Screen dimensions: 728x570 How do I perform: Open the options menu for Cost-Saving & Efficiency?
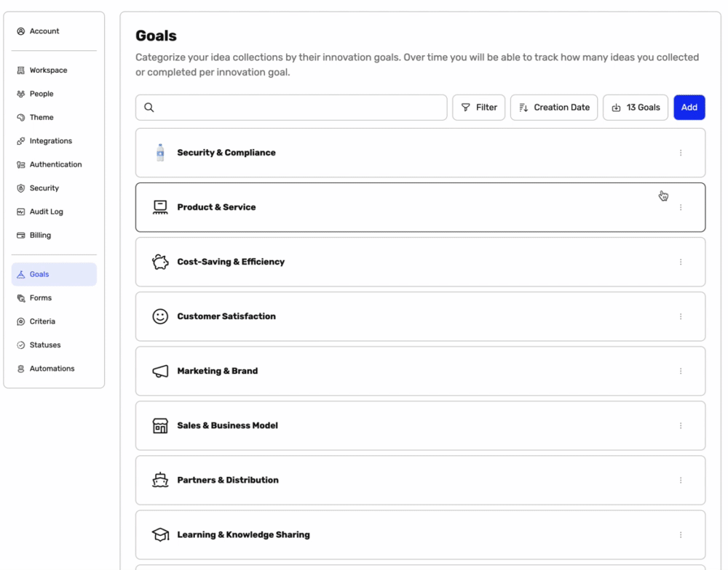[x=681, y=262]
